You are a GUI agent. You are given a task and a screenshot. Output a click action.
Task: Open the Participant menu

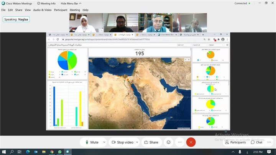coord(61,10)
